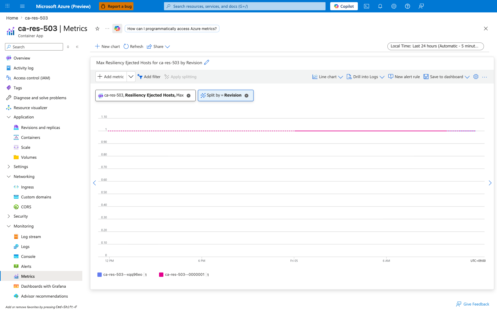Screen dimensions: 497x310
Task: Close the Metrics blade
Action: click(486, 29)
